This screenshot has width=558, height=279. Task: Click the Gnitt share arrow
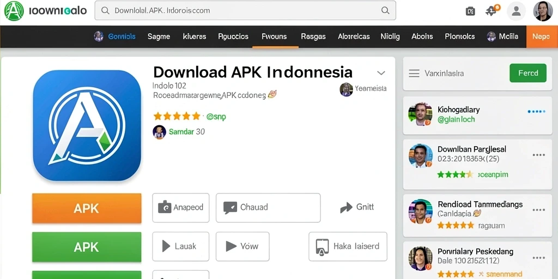pos(357,207)
